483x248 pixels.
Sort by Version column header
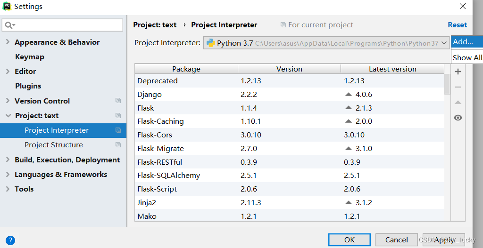tap(289, 69)
